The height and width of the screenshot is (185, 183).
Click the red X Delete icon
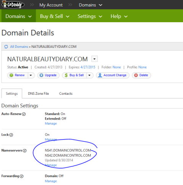136,75
